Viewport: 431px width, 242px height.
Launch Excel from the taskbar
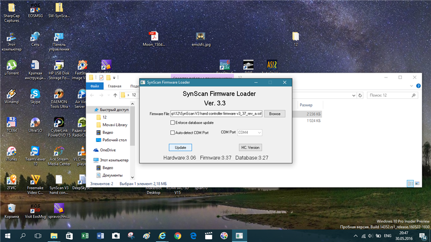click(x=85, y=236)
